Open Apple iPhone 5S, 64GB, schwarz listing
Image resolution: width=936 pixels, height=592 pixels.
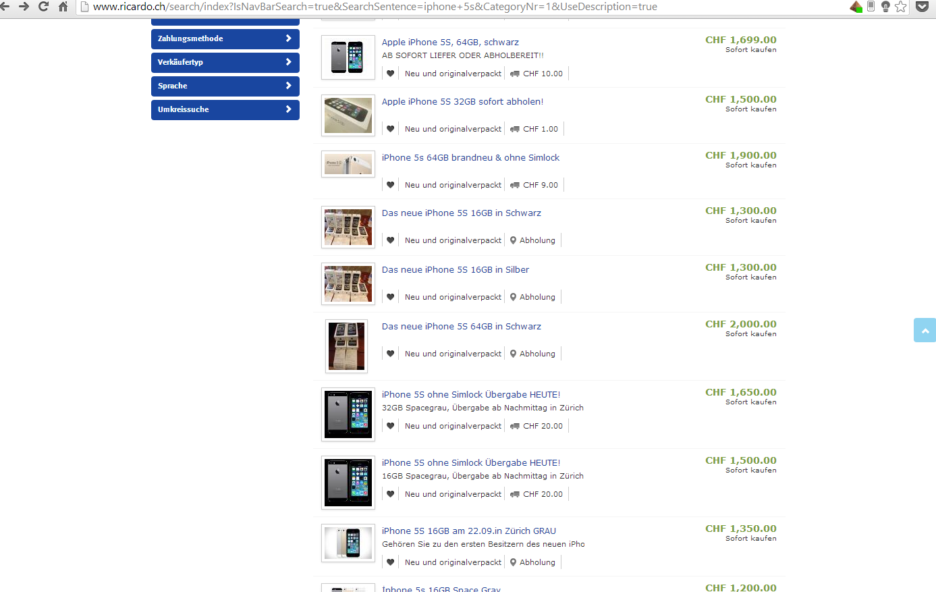pyautogui.click(x=450, y=42)
